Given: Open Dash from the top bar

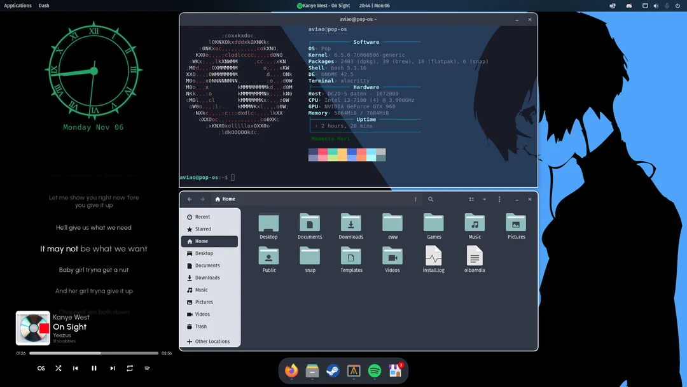Looking at the screenshot, I should [43, 5].
